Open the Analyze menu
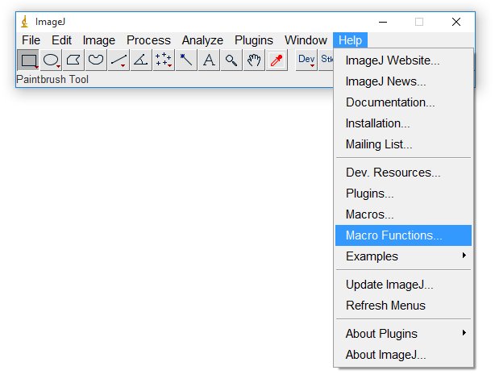The width and height of the screenshot is (495, 387). pos(202,40)
